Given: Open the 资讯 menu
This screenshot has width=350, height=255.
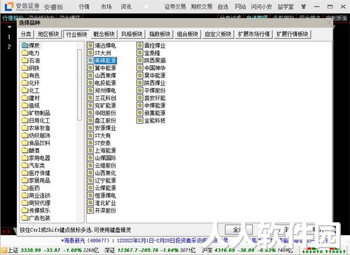Looking at the screenshot, I should [x=126, y=7].
